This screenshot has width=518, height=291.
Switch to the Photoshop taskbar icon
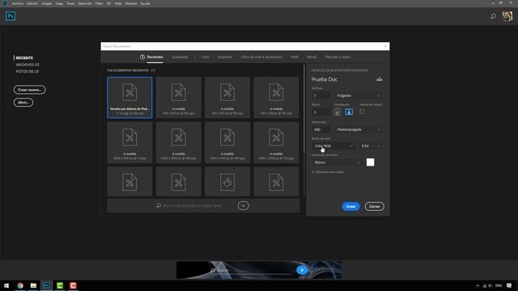coord(47,285)
